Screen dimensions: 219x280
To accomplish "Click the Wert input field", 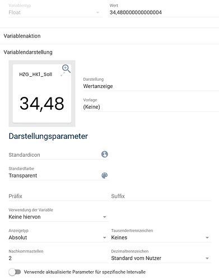I will [164, 12].
